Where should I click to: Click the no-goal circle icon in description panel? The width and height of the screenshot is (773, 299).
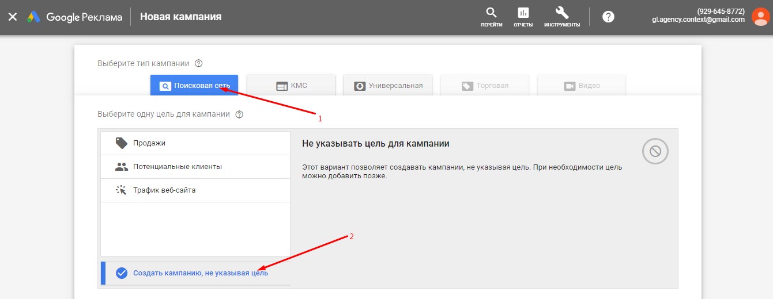pos(655,152)
